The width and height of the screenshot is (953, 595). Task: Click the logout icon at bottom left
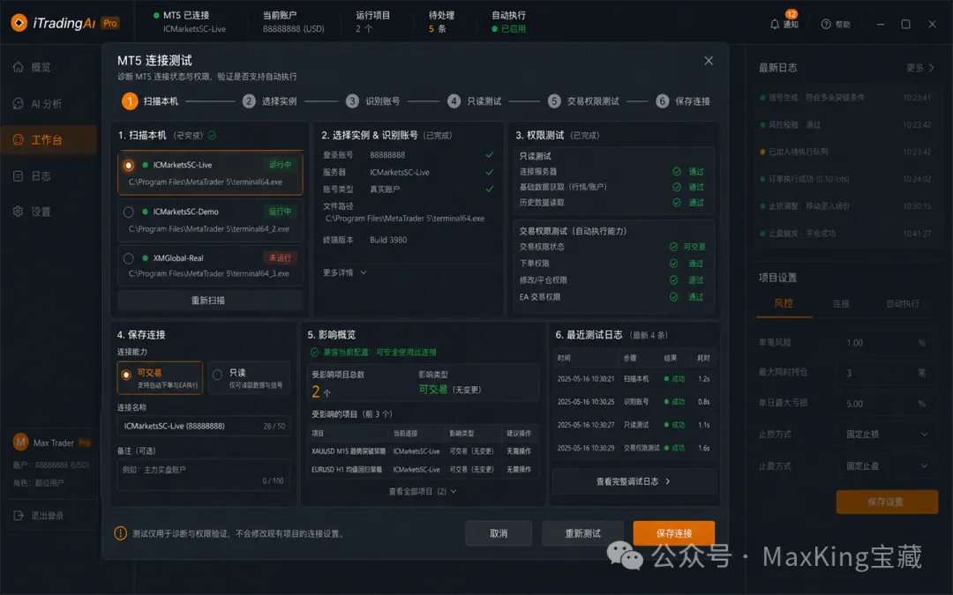[19, 516]
